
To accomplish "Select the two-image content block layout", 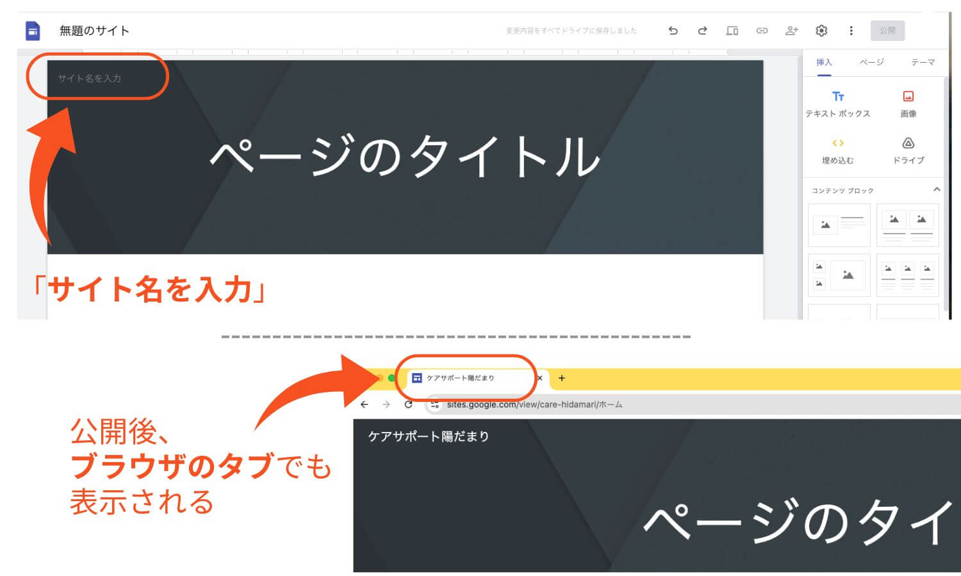I will tap(907, 225).
